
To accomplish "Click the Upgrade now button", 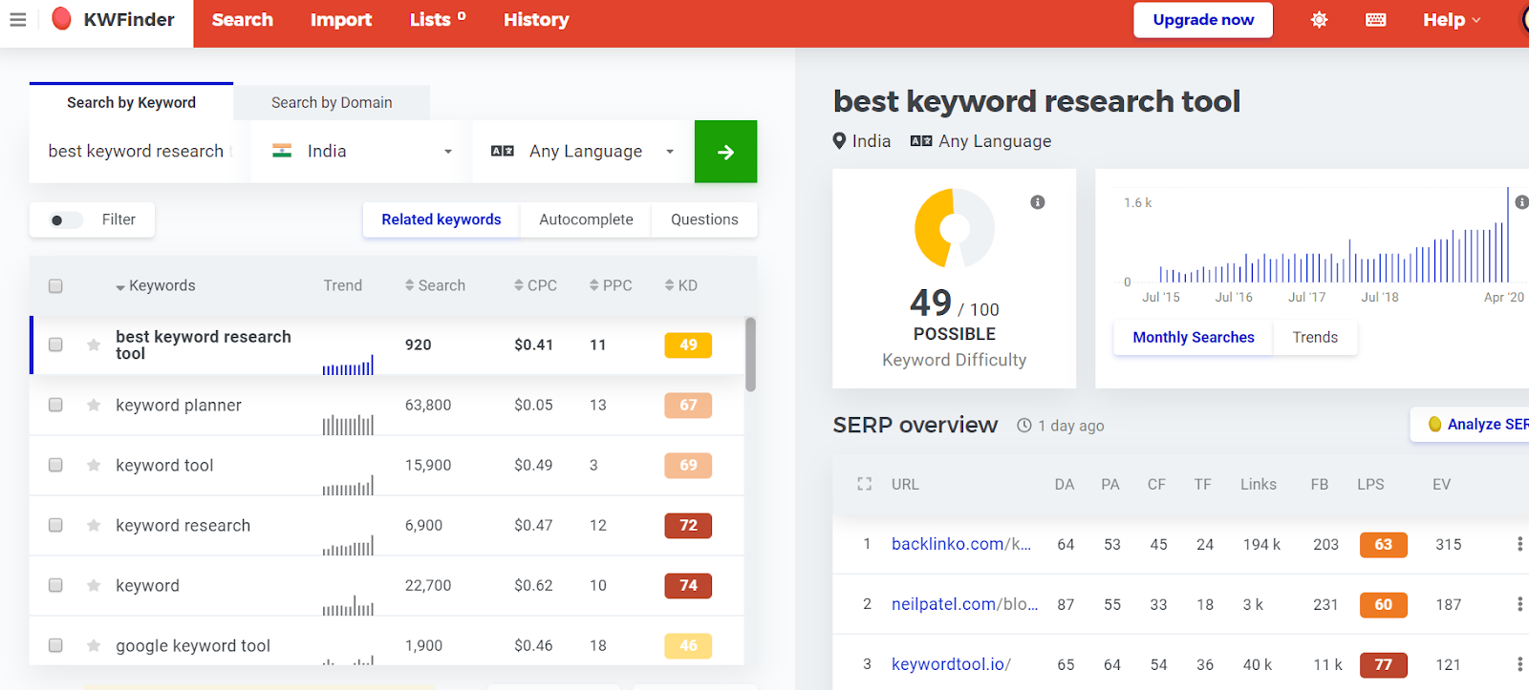I will (1203, 20).
